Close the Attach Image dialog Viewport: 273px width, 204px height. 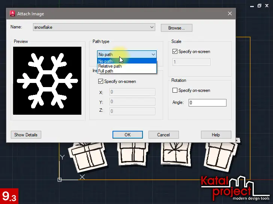tap(230, 13)
